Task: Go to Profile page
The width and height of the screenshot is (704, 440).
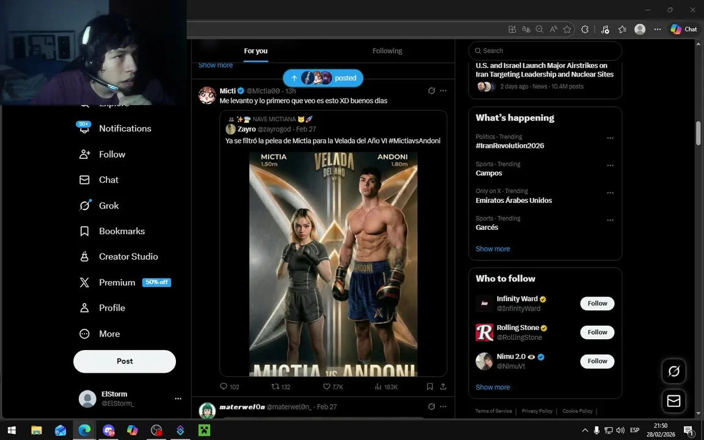Action: [x=103, y=308]
